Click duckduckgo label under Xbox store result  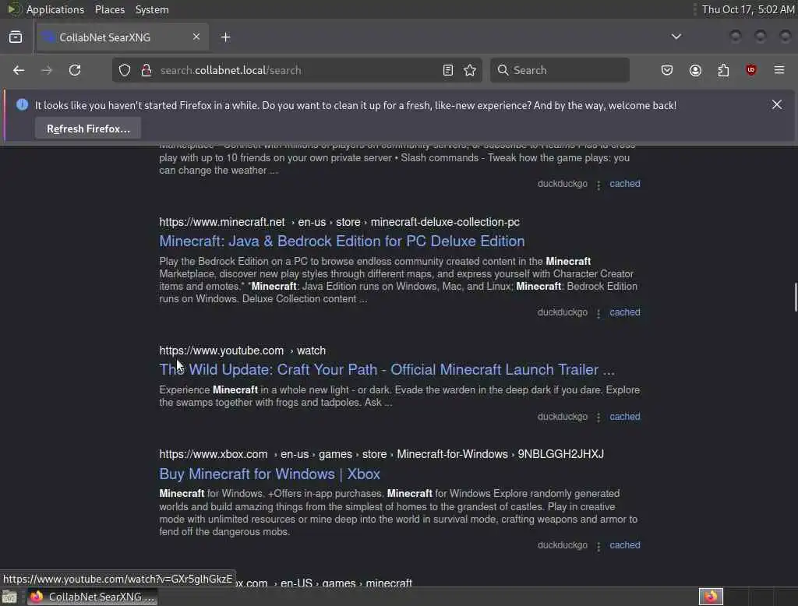coord(563,545)
